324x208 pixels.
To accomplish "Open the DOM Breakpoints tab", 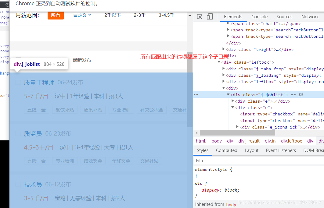I will tap(313, 150).
